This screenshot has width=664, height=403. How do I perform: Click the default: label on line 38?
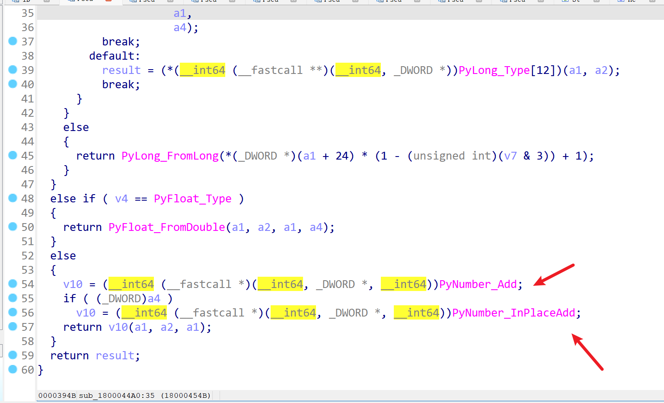click(115, 56)
